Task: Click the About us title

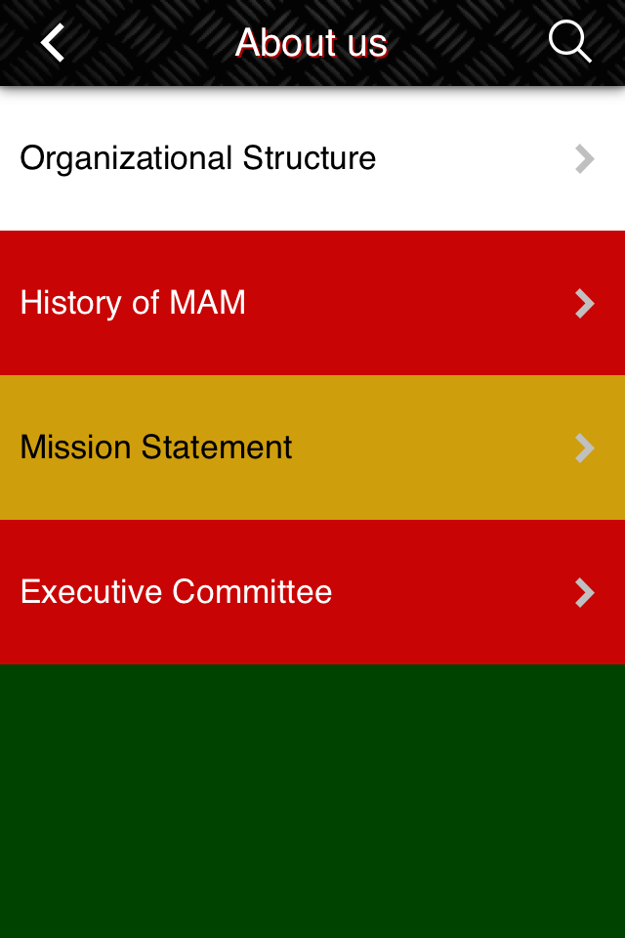Action: point(312,43)
